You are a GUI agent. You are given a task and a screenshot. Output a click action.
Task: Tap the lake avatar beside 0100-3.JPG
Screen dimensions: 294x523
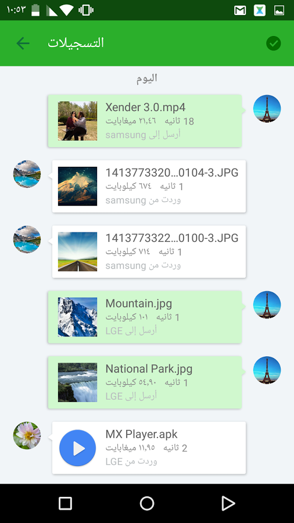[x=27, y=239]
